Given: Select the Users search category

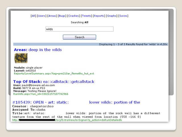Looking at the screenshot, I should point(42,16).
